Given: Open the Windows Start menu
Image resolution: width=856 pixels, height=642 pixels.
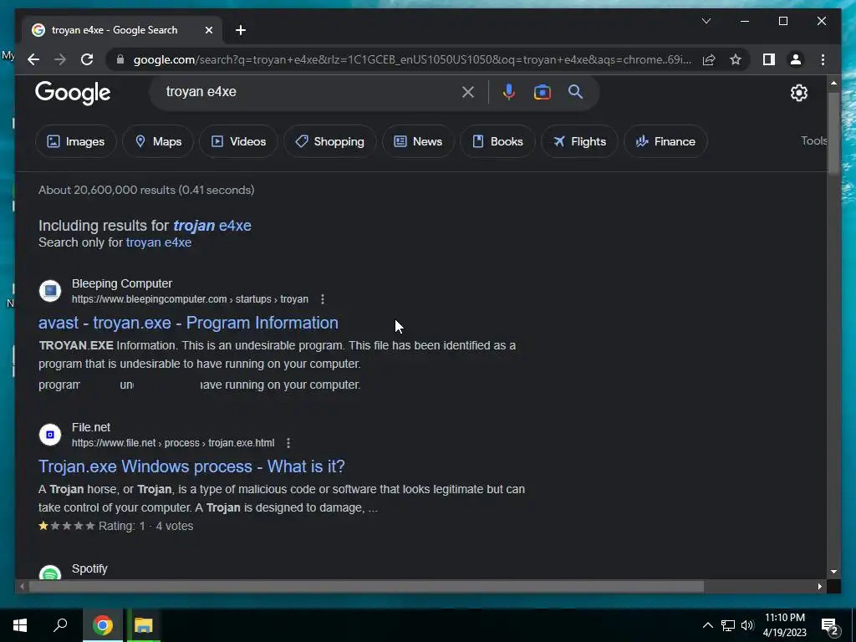Looking at the screenshot, I should tap(20, 625).
